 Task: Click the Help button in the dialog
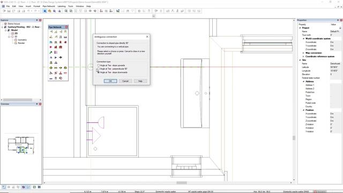[x=140, y=81]
